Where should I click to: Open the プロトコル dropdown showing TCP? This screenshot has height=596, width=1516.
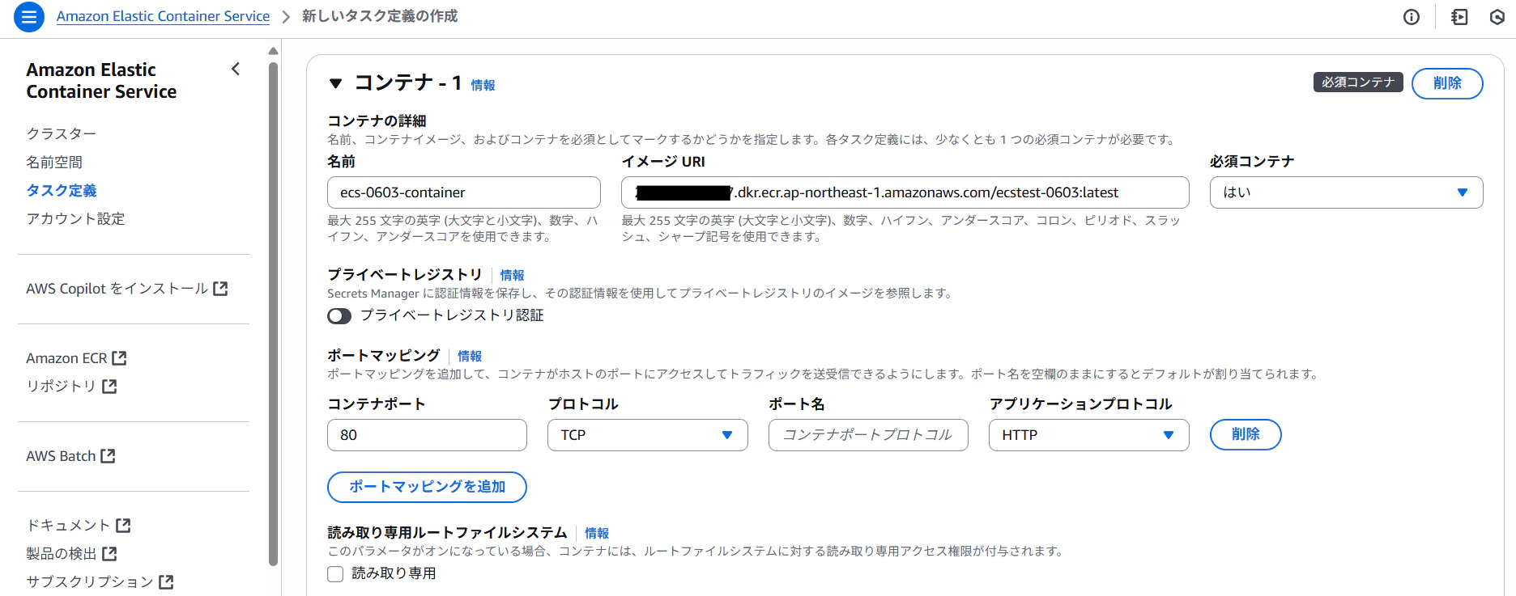click(648, 435)
